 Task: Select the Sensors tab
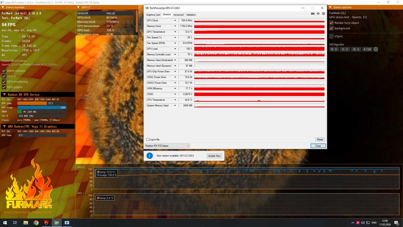(x=167, y=15)
